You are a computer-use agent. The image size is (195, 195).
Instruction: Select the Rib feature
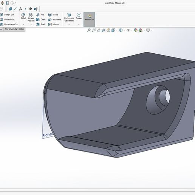[x=40, y=15]
